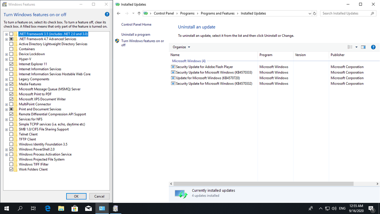The height and width of the screenshot is (214, 380).
Task: Click the forward navigation arrow
Action: point(127,13)
